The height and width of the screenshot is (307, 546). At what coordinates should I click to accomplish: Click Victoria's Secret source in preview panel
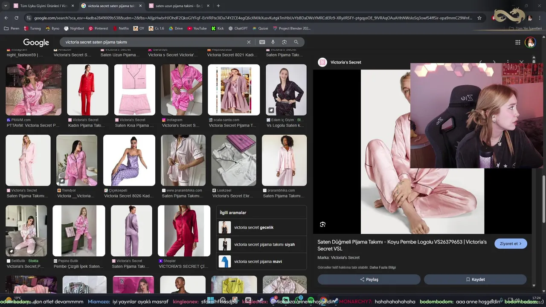(x=340, y=62)
